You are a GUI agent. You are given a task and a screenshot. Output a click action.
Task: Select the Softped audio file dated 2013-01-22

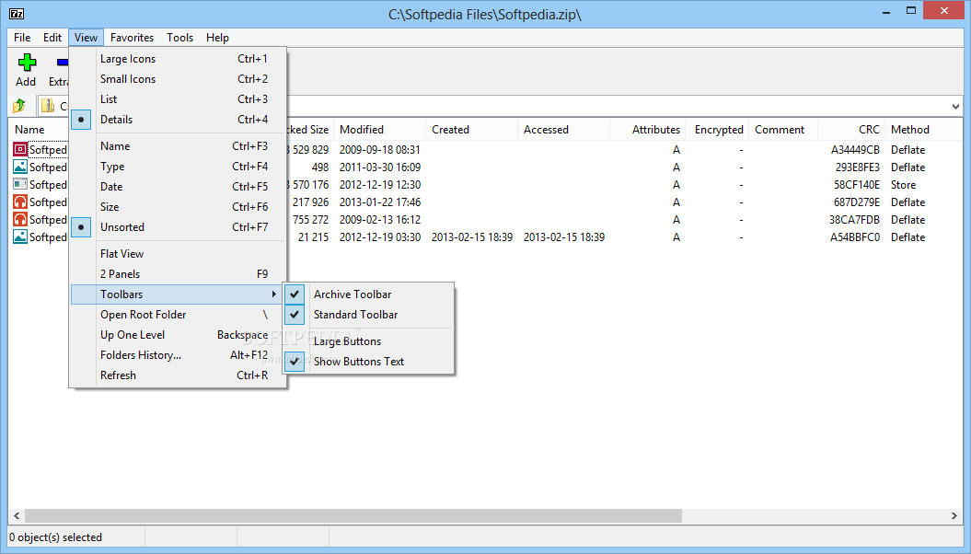(x=40, y=202)
